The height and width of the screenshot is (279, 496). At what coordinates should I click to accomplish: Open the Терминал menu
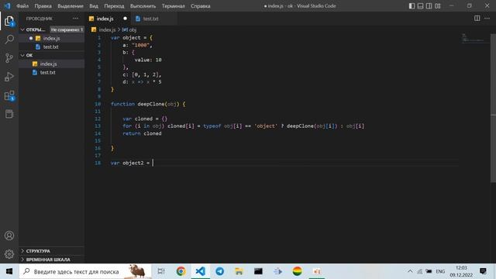click(174, 6)
